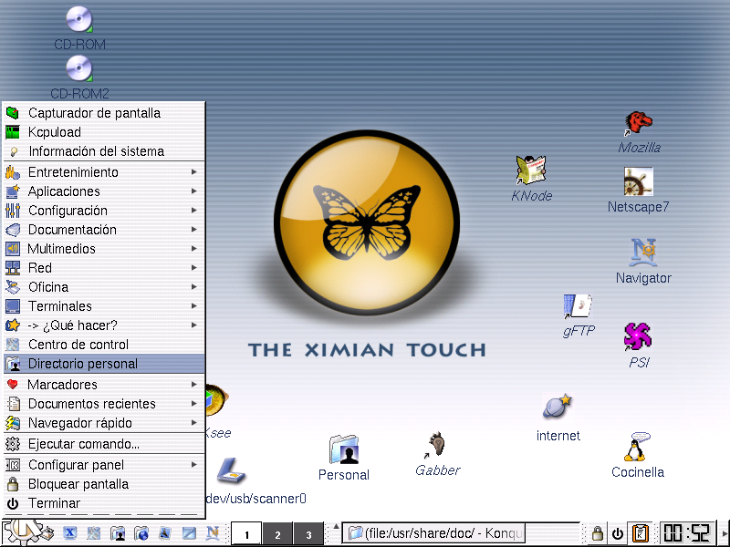Click the small up arrow left of the taskbar
This screenshot has width=730, height=547.
coord(336,526)
